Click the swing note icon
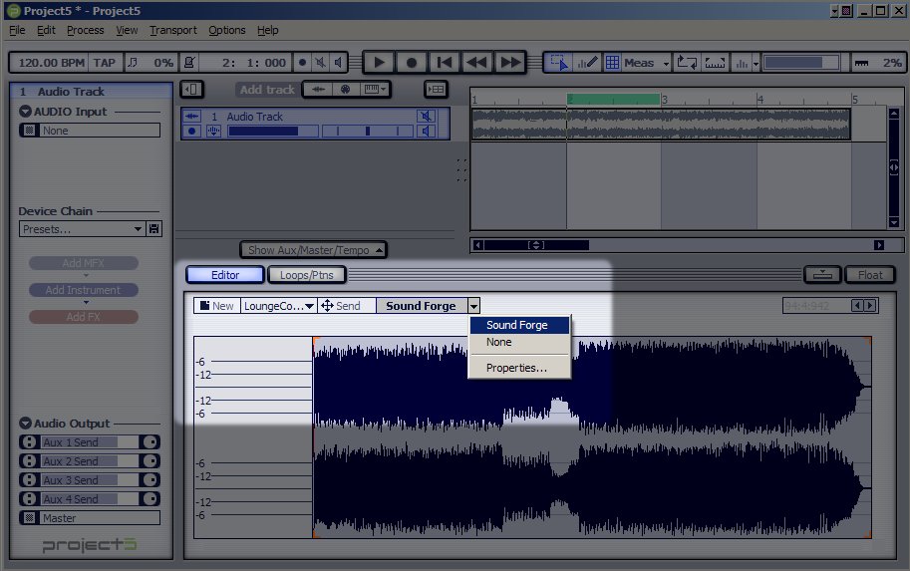 pos(133,63)
